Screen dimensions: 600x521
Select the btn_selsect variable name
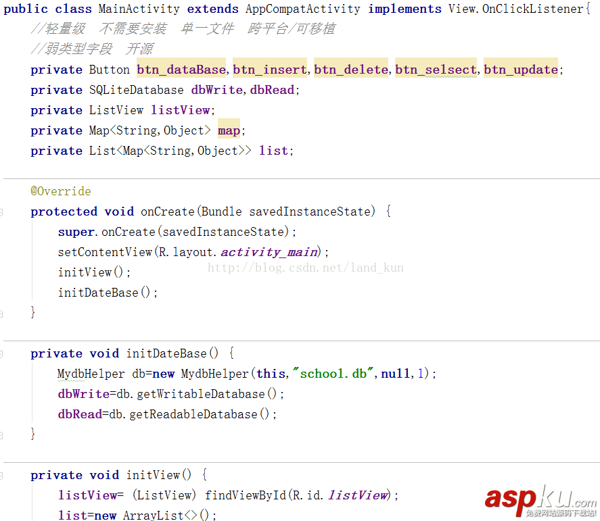435,69
